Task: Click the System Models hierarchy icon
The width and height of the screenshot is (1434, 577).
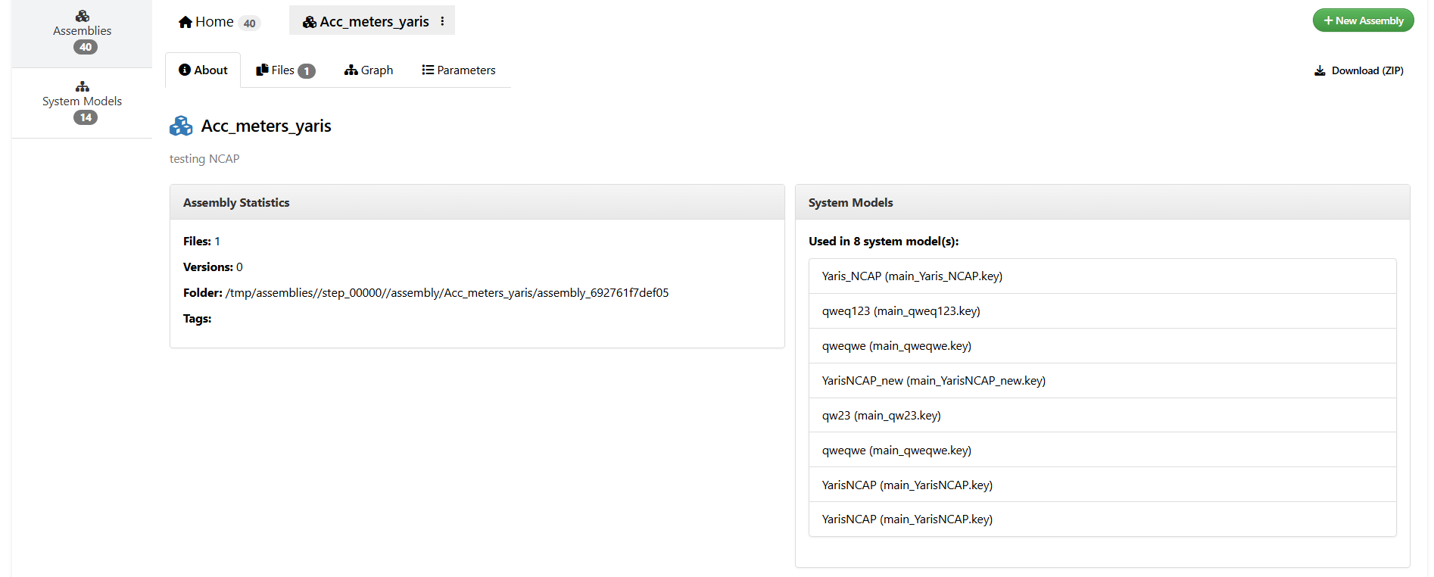Action: coord(82,86)
